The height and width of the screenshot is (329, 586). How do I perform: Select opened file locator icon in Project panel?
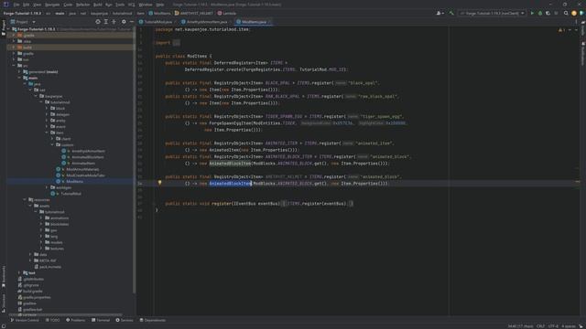98,22
